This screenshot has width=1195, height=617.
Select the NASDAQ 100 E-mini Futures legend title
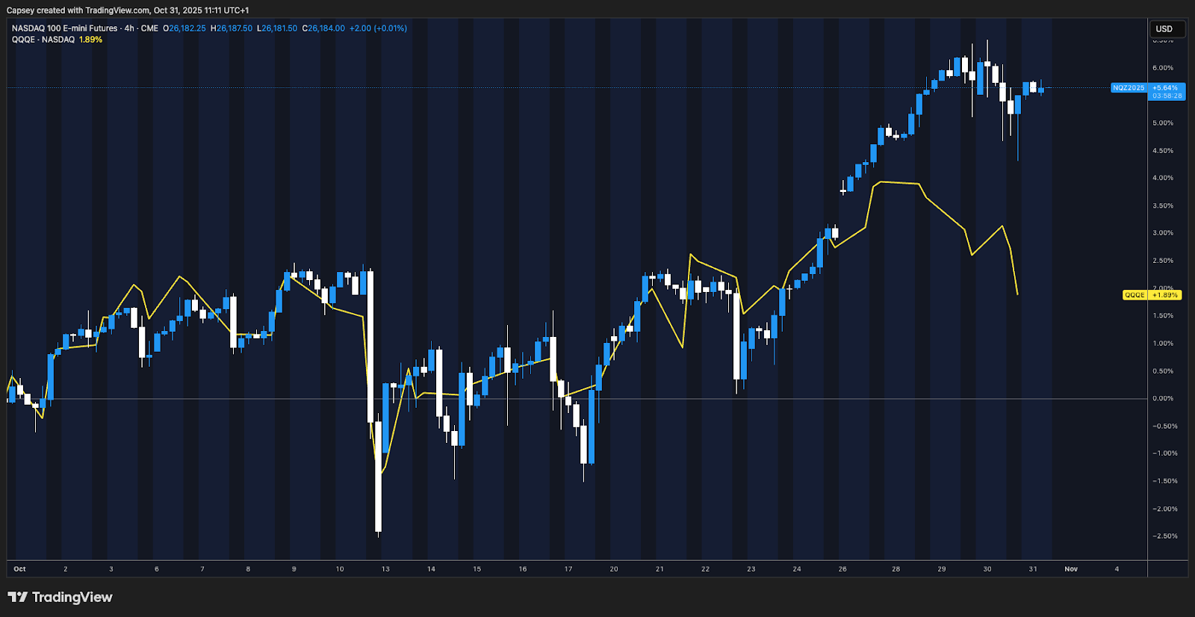click(65, 28)
